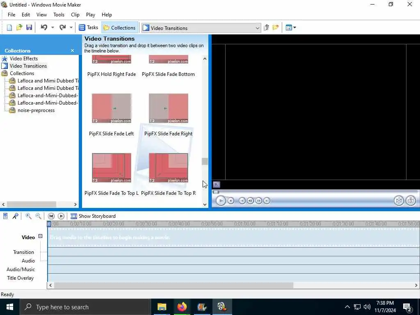Click the PipFX Hold Right Fade label

click(x=112, y=74)
